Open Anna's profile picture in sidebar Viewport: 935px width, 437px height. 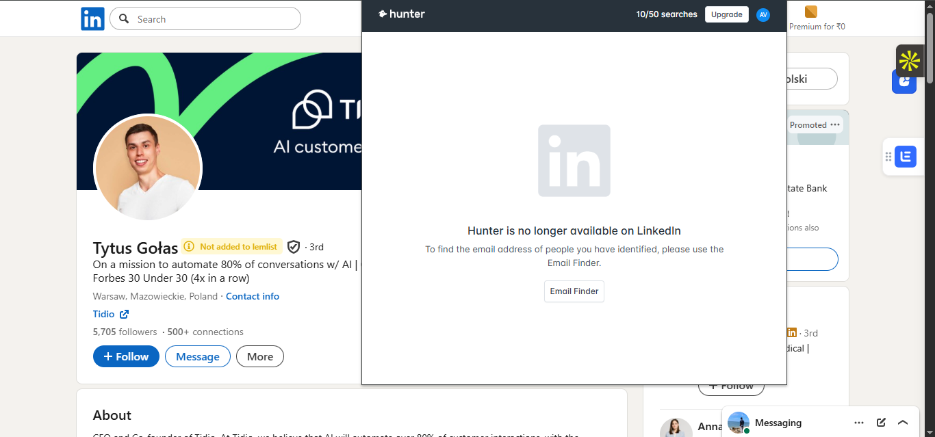pyautogui.click(x=676, y=427)
